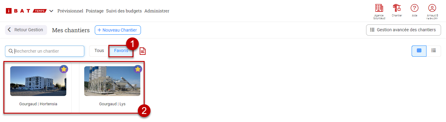Select the Favoris filter tab
The height and width of the screenshot is (122, 446).
(121, 51)
